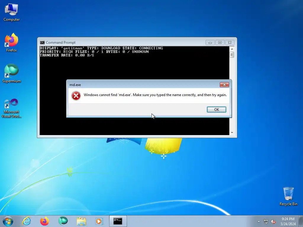Click the Show desktop strip

301,221
